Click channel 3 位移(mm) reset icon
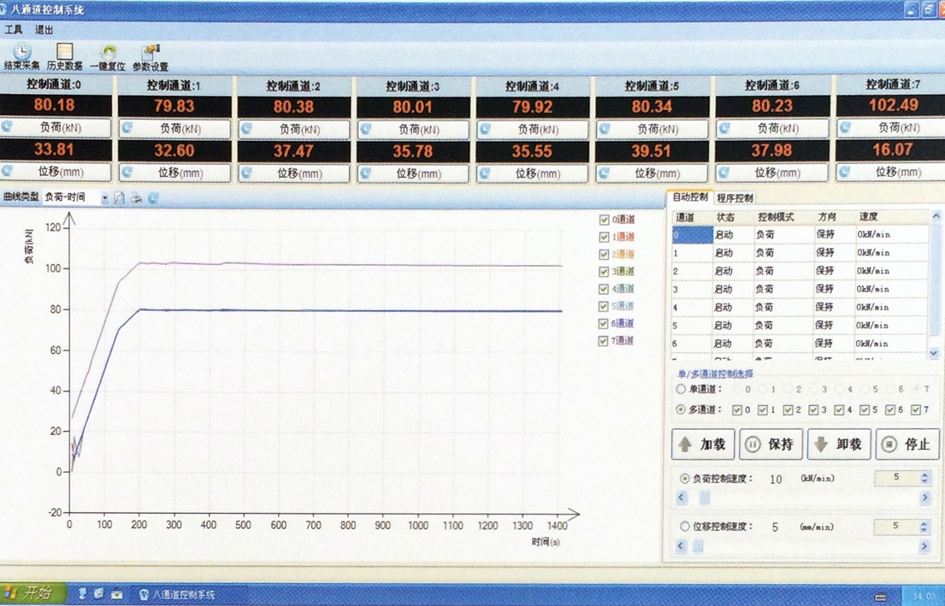The height and width of the screenshot is (606, 945). [x=366, y=173]
